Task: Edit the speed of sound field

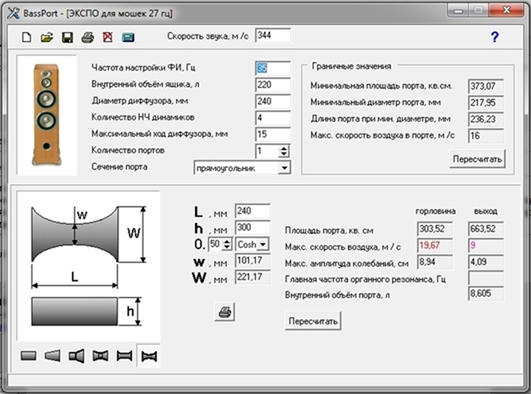Action: coord(272,35)
